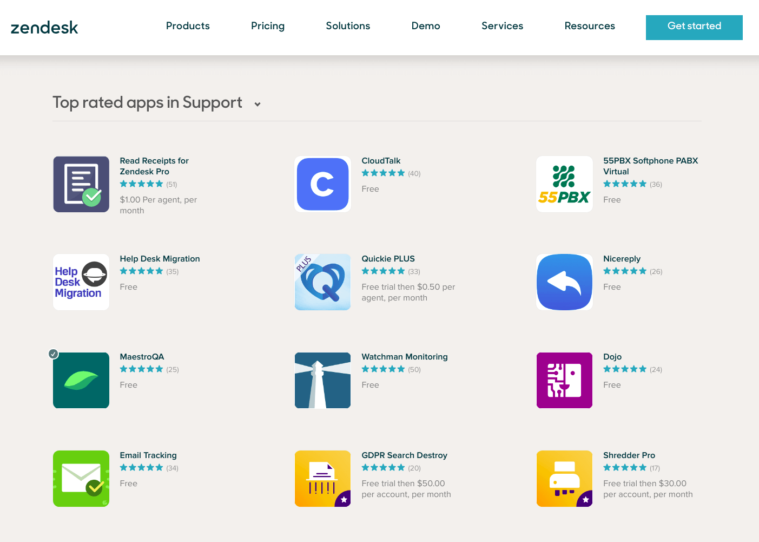Open the Solutions menu
Image resolution: width=759 pixels, height=542 pixels.
[348, 26]
